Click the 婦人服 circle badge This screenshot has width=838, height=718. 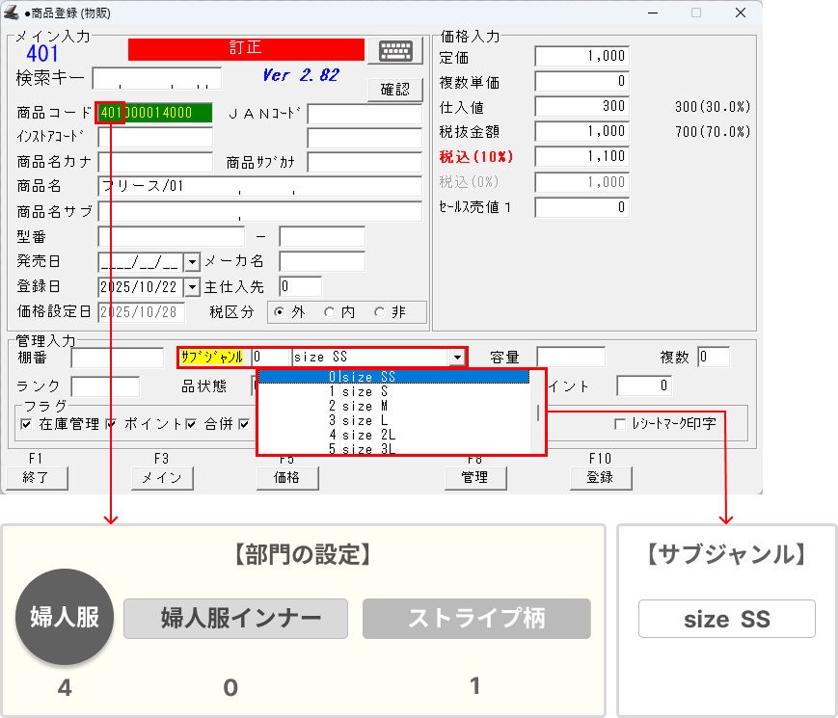click(66, 618)
